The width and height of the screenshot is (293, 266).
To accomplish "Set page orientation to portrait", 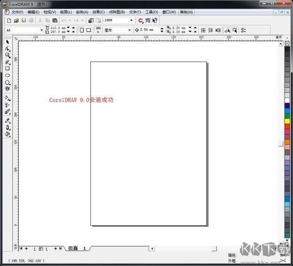I will (x=81, y=30).
